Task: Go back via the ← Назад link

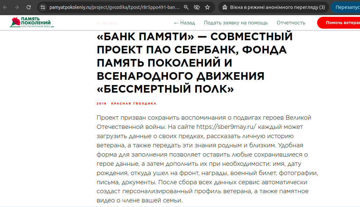Action: pyautogui.click(x=184, y=23)
